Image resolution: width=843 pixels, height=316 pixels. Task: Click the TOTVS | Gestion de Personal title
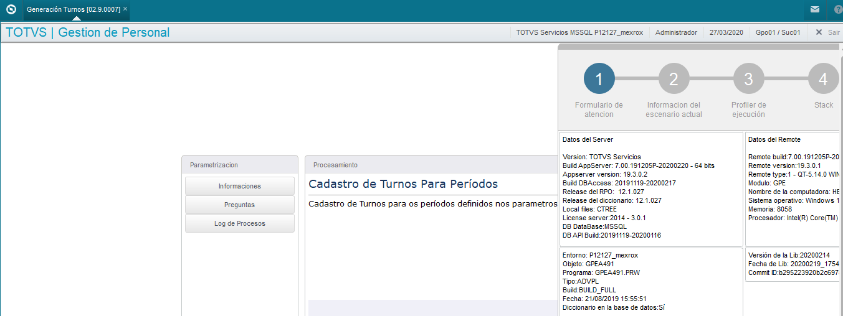point(88,32)
